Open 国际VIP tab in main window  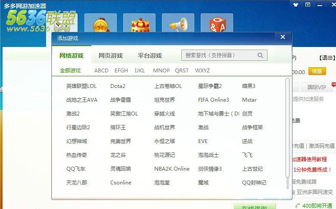pyautogui.click(x=317, y=87)
